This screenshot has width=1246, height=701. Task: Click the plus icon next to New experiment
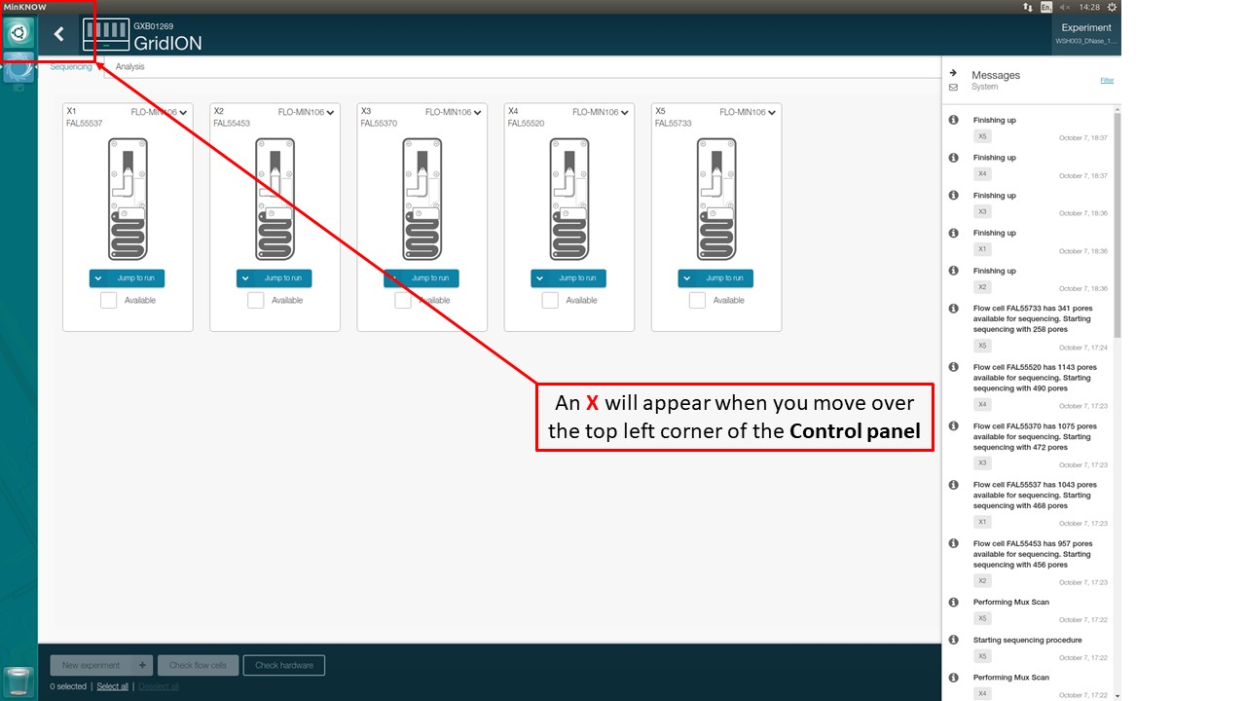point(141,666)
